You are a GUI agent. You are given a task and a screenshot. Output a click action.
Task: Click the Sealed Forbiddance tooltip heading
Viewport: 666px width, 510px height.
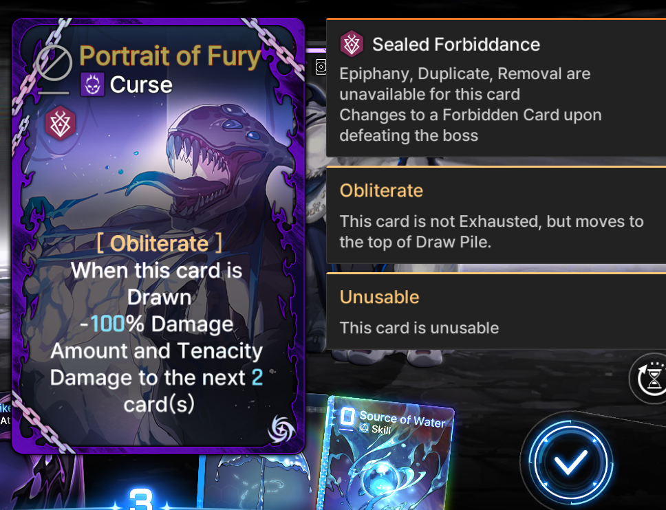point(456,44)
